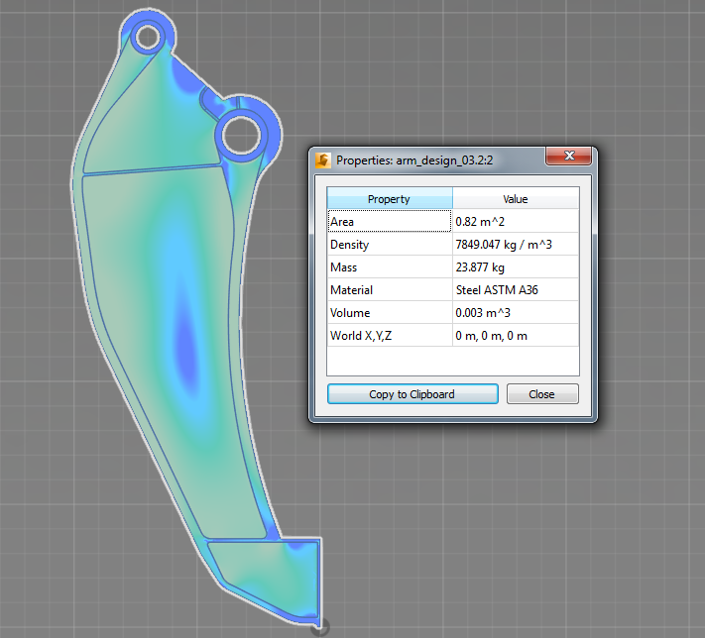Select the 0.82 m^2 value cell
The image size is (705, 638).
pyautogui.click(x=516, y=222)
